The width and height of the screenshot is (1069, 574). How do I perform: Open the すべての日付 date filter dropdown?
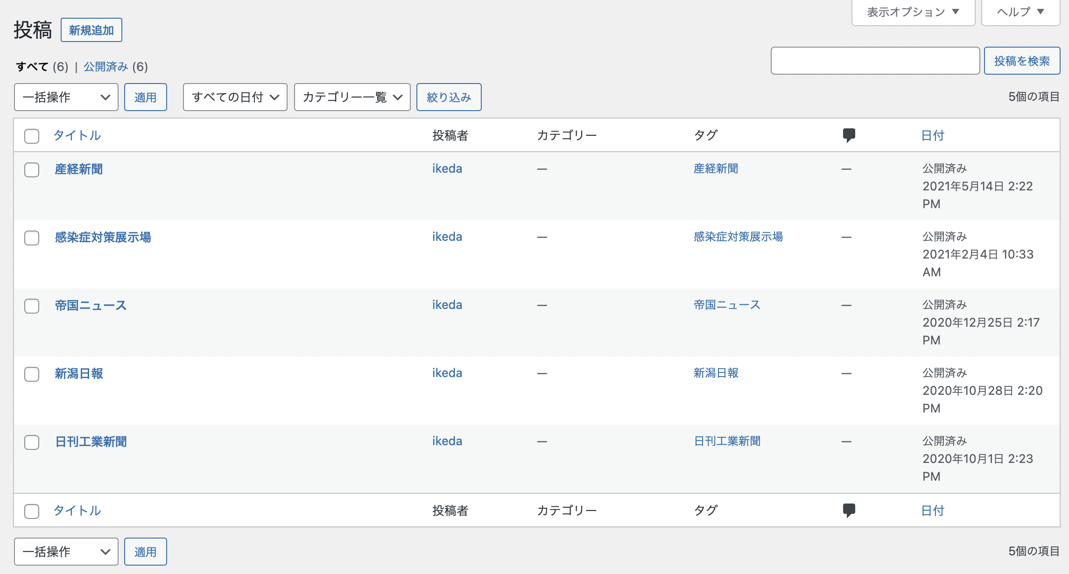pos(235,97)
